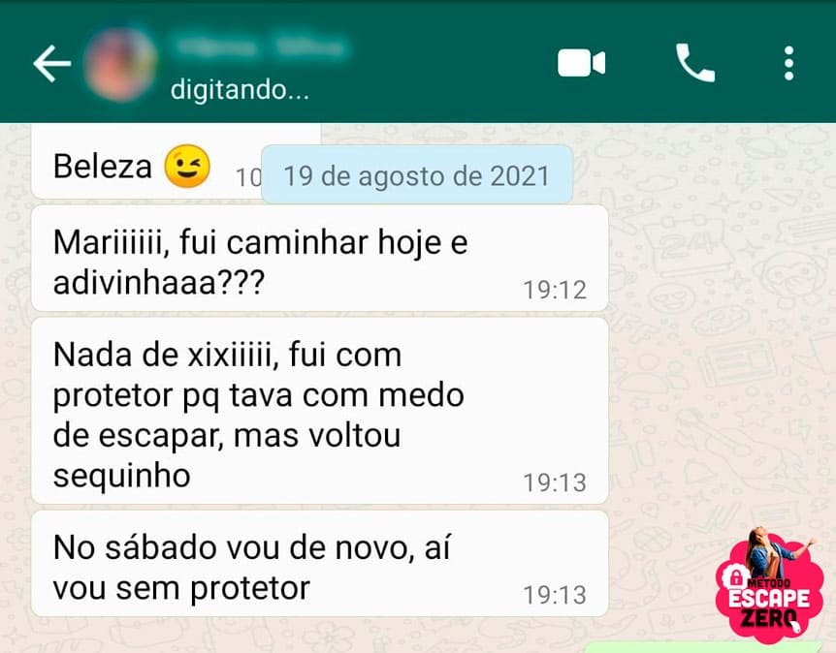This screenshot has height=653, width=836.
Task: Select the 'No sábado vou de novo' message
Action: pyautogui.click(x=320, y=564)
